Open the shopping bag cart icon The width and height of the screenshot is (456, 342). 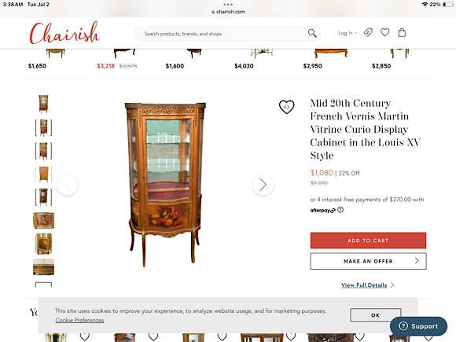tap(402, 32)
